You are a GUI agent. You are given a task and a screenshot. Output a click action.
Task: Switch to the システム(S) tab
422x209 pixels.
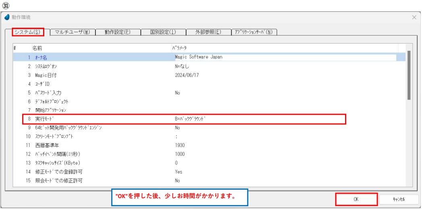click(27, 32)
